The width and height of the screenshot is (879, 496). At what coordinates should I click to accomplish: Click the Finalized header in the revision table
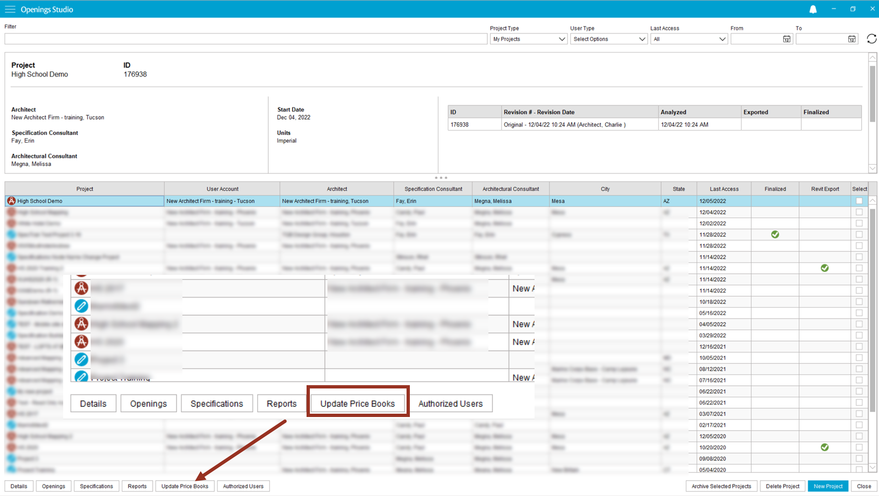pos(831,112)
